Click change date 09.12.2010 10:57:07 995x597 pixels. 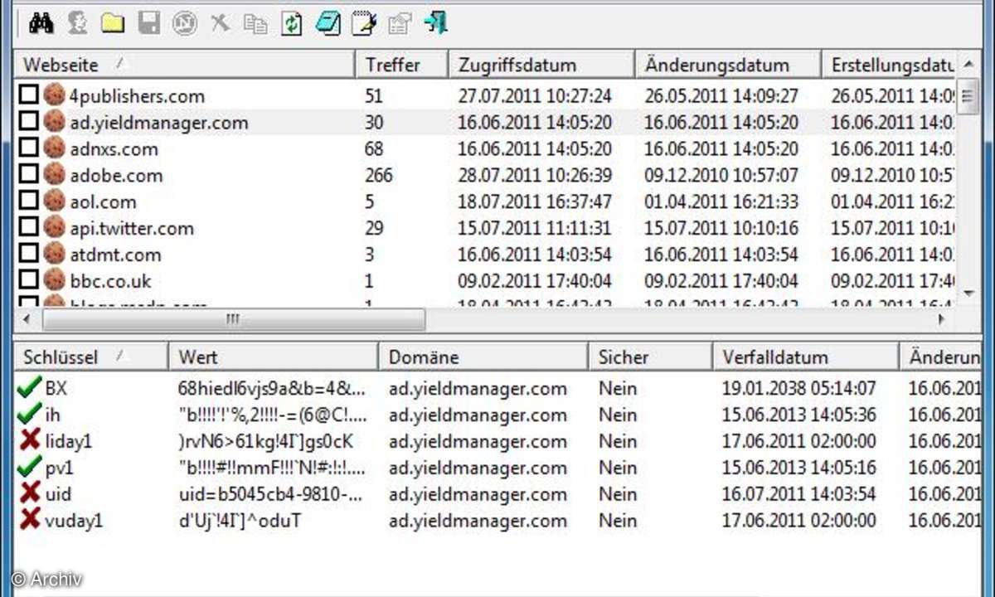tap(721, 175)
